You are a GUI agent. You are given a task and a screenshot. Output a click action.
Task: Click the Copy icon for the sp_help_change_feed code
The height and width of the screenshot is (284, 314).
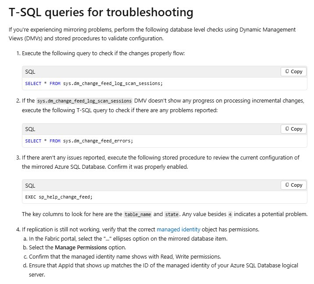click(x=293, y=185)
